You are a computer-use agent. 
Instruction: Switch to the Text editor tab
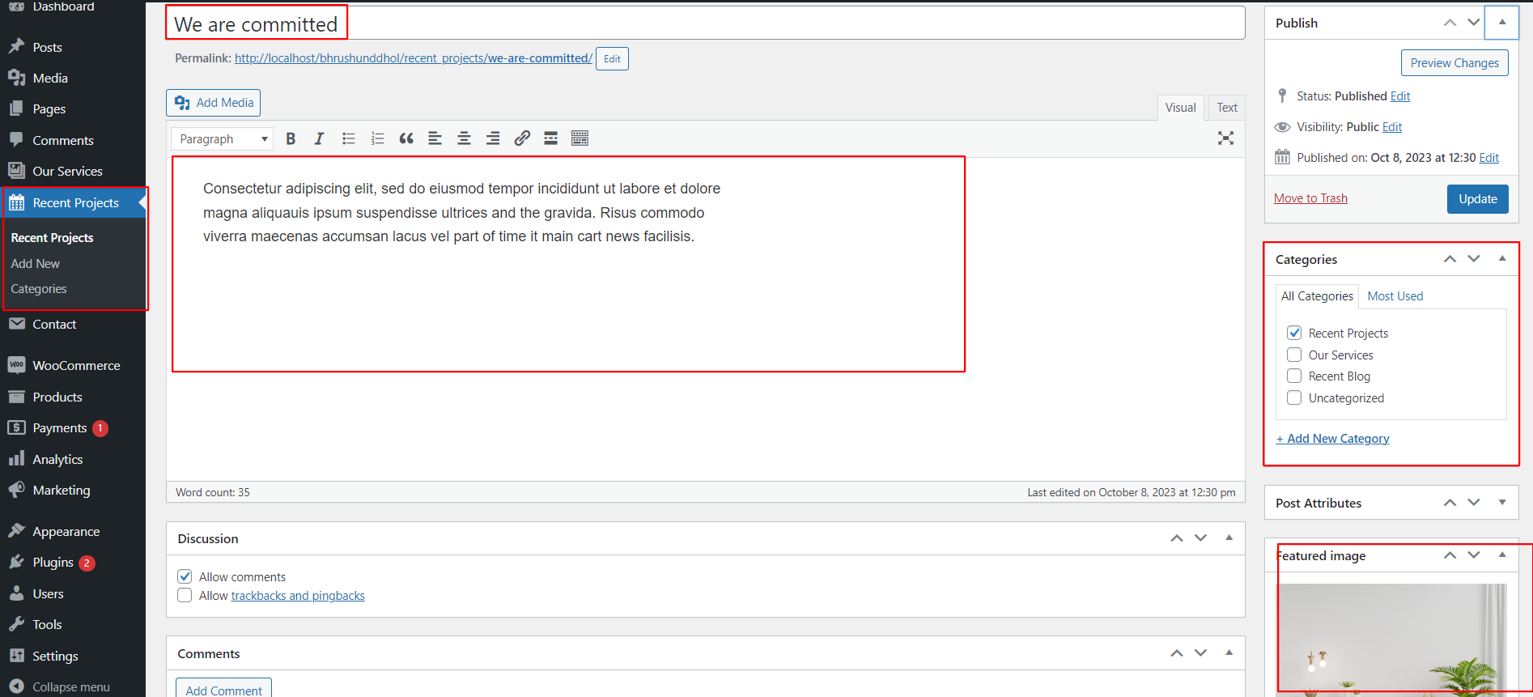click(x=1226, y=108)
